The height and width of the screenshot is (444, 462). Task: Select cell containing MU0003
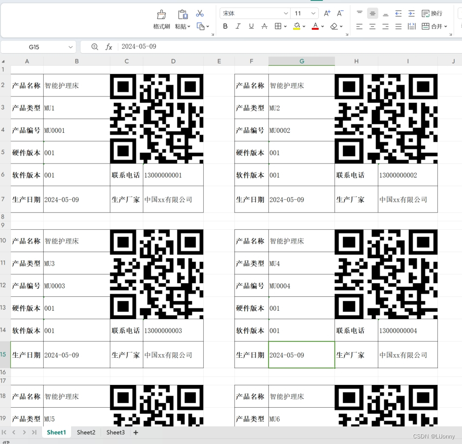[77, 286]
